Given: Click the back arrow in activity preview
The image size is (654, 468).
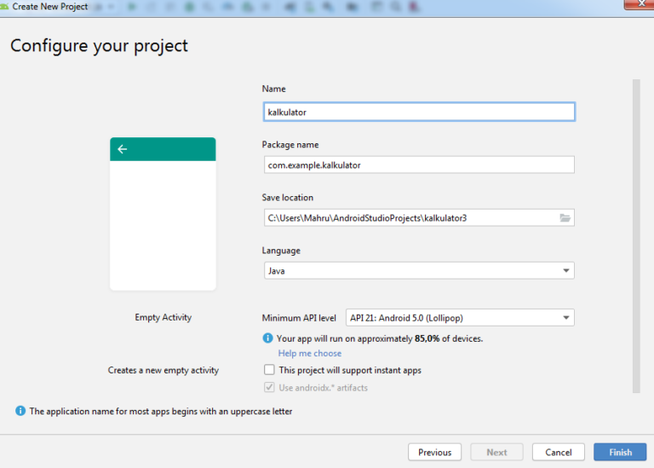Looking at the screenshot, I should coord(122,149).
